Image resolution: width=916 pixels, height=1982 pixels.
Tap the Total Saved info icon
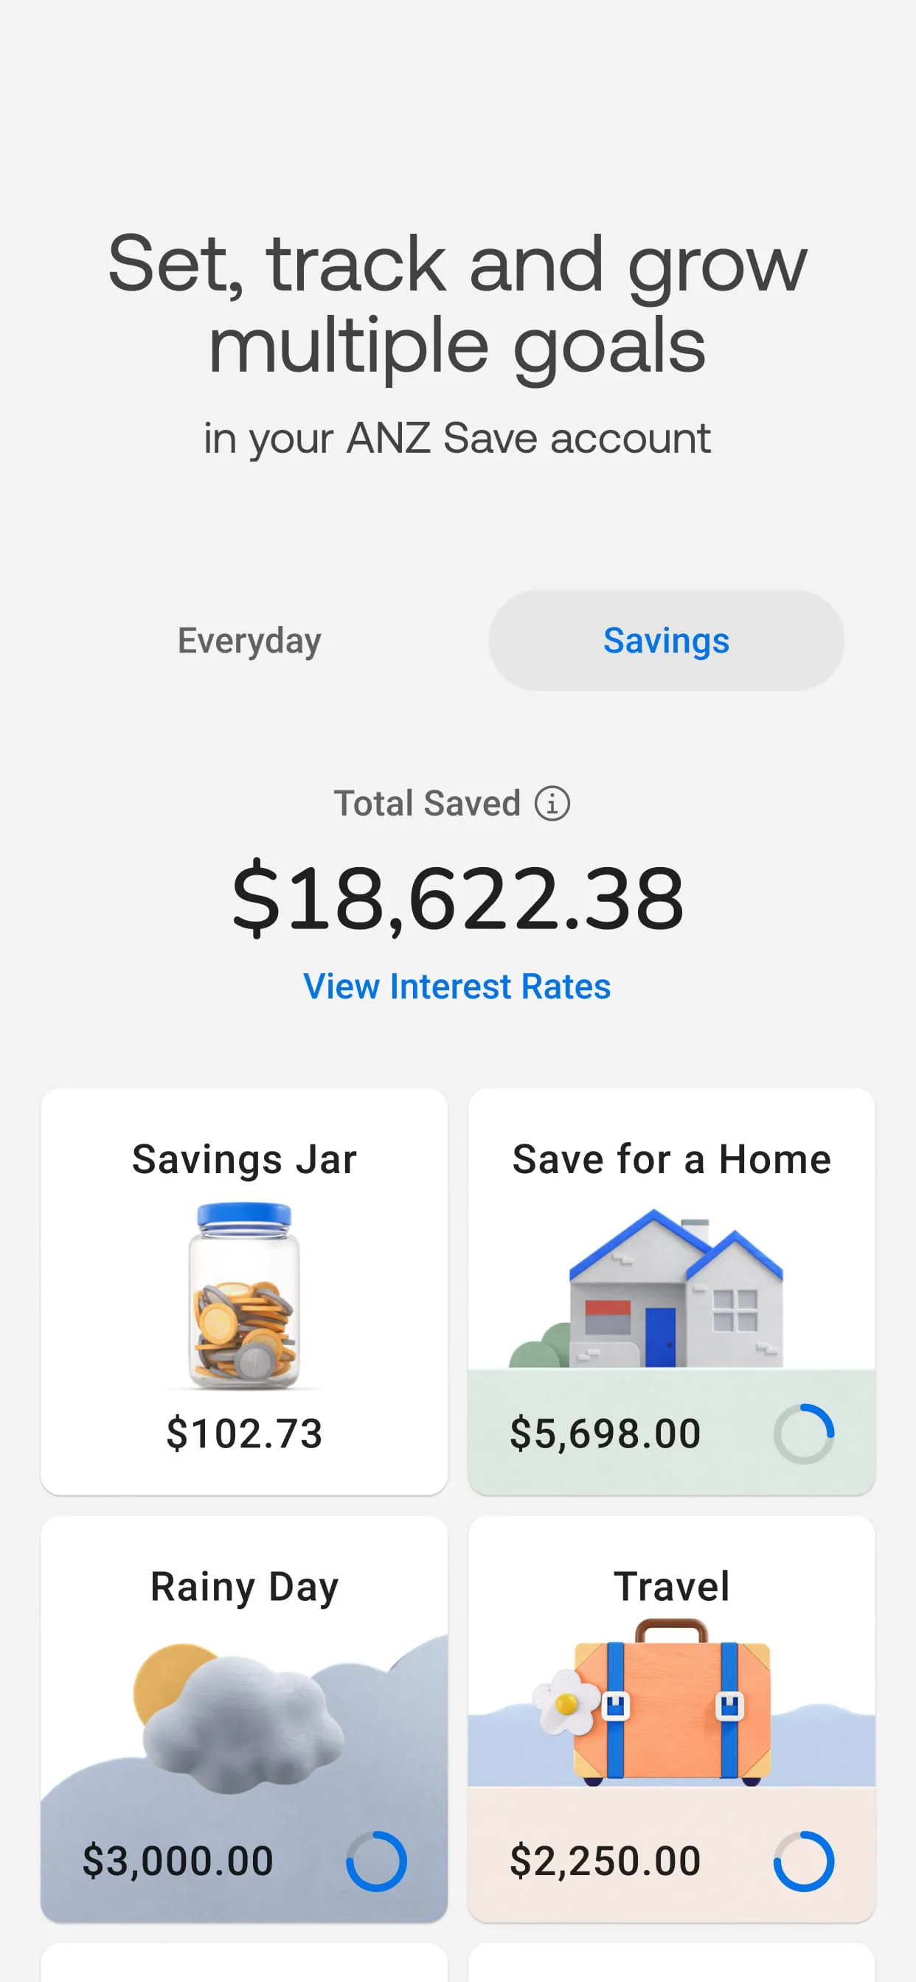[552, 803]
